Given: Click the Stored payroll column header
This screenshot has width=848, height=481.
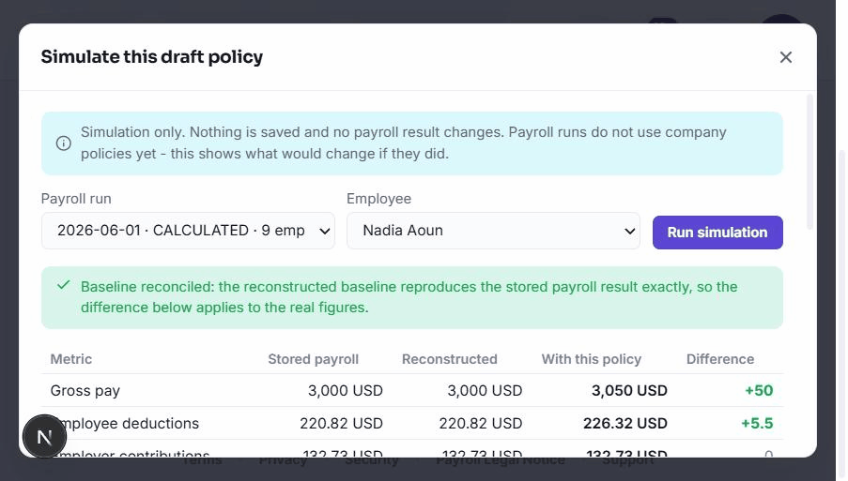Looking at the screenshot, I should (x=313, y=359).
